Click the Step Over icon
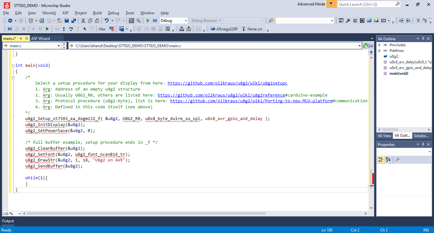The width and height of the screenshot is (434, 233). pyautogui.click(x=71, y=29)
